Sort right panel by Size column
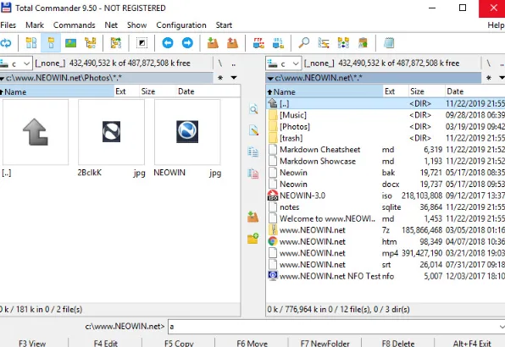Screen dimensions: 505x347 [x=427, y=91]
